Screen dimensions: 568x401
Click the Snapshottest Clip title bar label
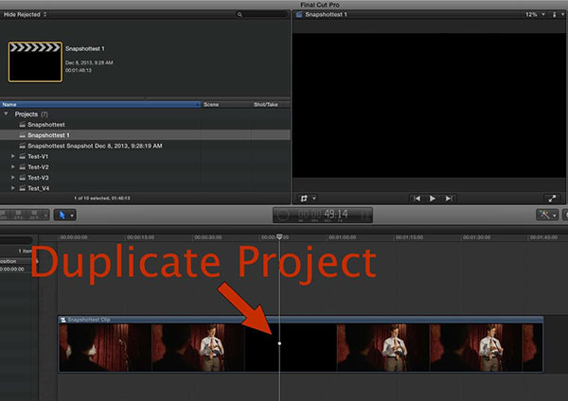pos(89,320)
